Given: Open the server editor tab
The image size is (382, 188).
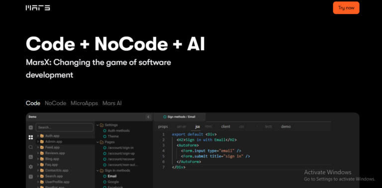Looking at the screenshot, I should point(182,126).
